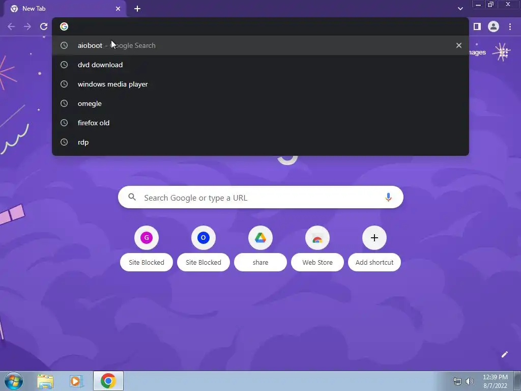The width and height of the screenshot is (521, 391).
Task: Select the firefox old suggestion
Action: [x=260, y=123]
